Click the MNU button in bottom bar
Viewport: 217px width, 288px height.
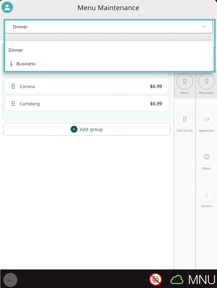click(x=202, y=279)
